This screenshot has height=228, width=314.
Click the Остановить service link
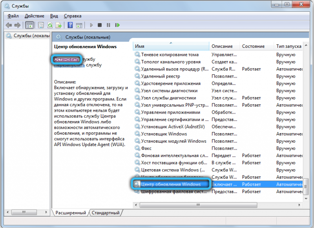coord(66,59)
